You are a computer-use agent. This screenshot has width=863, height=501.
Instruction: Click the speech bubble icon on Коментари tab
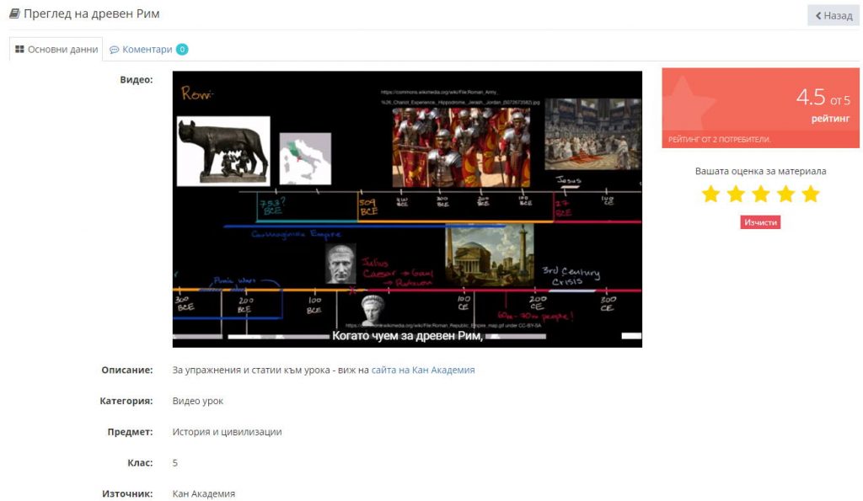tap(115, 50)
